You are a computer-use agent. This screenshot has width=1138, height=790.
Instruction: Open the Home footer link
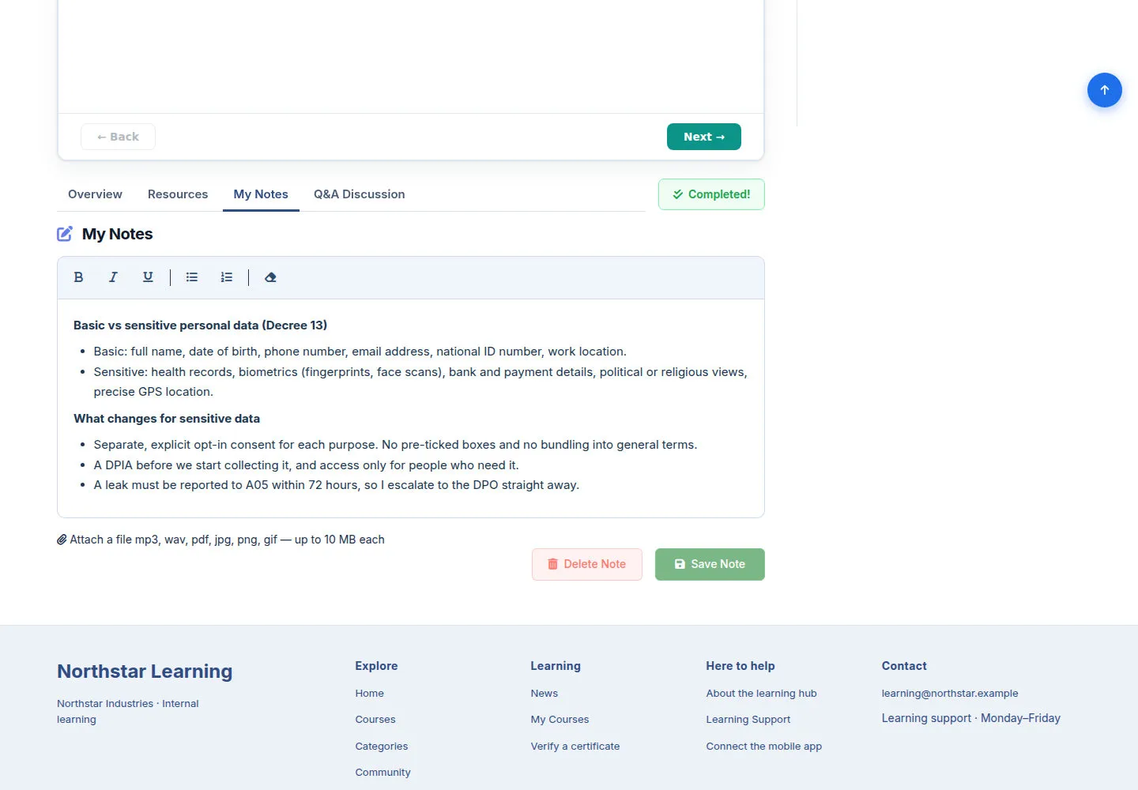point(370,694)
